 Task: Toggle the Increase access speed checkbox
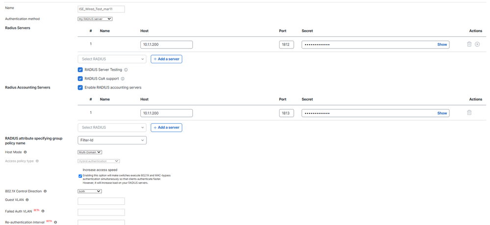80,176
